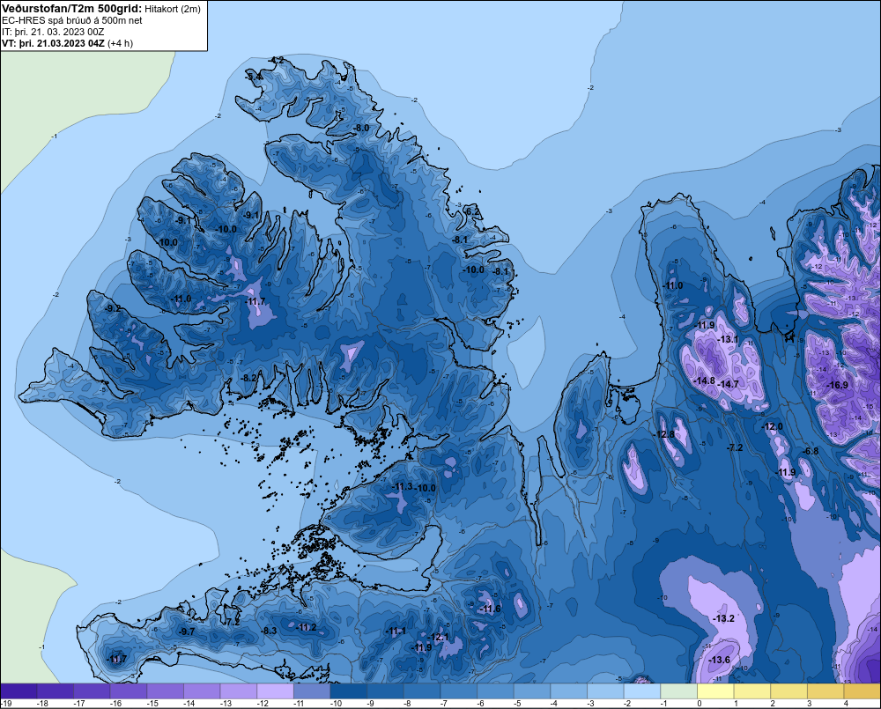881x709 pixels.
Task: Click the -6.8 temperature value
Action: coord(811,451)
